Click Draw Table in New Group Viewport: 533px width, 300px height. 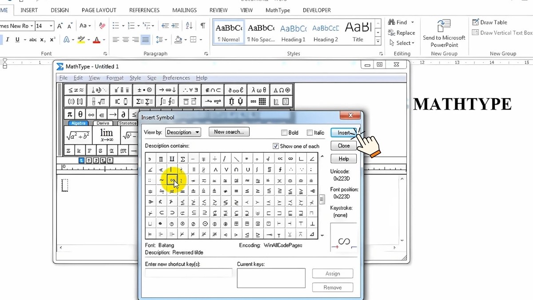click(489, 22)
